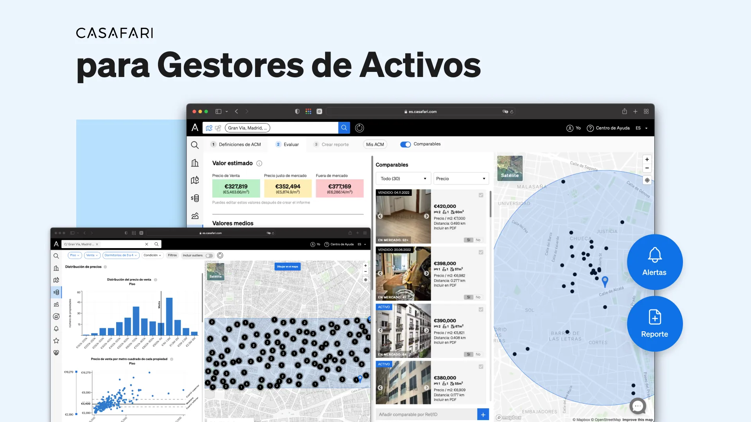Viewport: 751px width, 422px height.
Task: Check the €390,000 listing checkbox
Action: click(481, 309)
